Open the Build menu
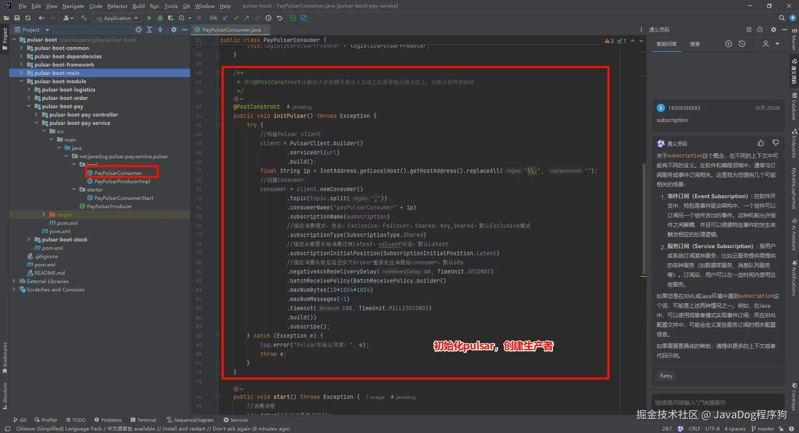This screenshot has height=433, width=799. (x=139, y=6)
